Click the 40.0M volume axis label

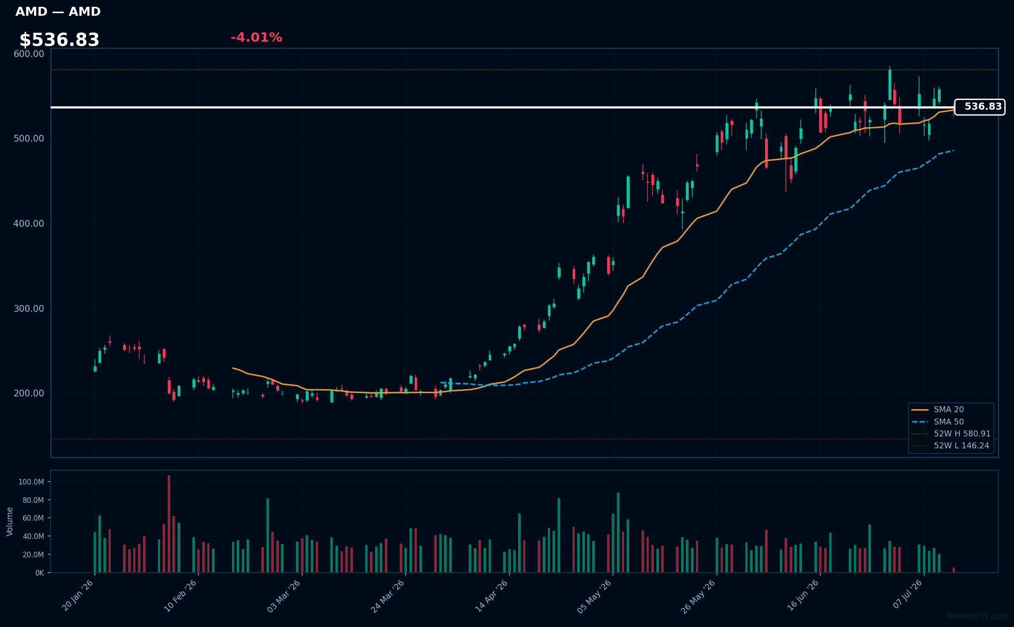(33, 536)
